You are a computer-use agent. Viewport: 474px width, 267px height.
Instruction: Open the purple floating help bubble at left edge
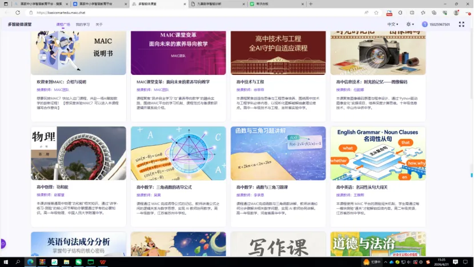3,244
